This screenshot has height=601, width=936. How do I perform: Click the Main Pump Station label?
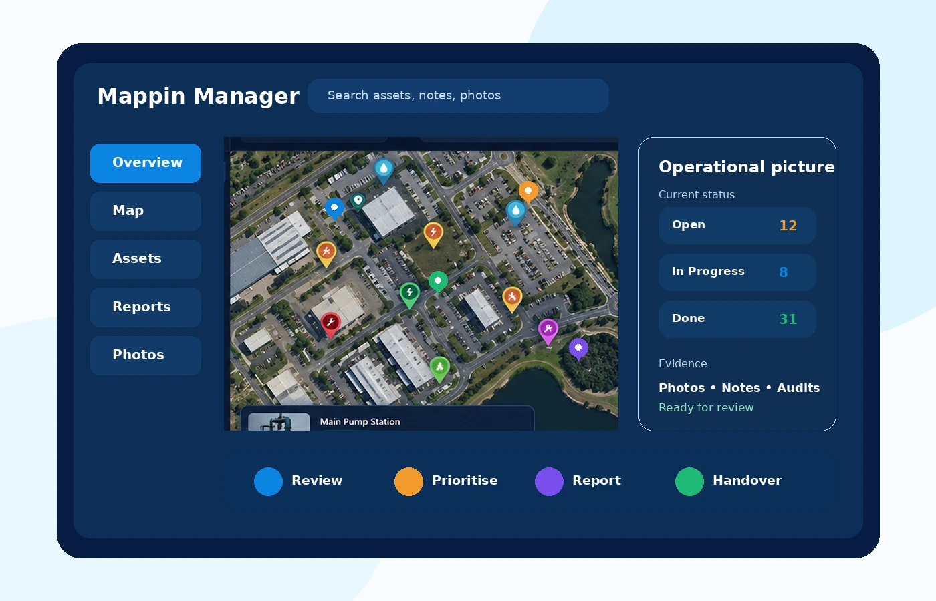click(x=360, y=422)
